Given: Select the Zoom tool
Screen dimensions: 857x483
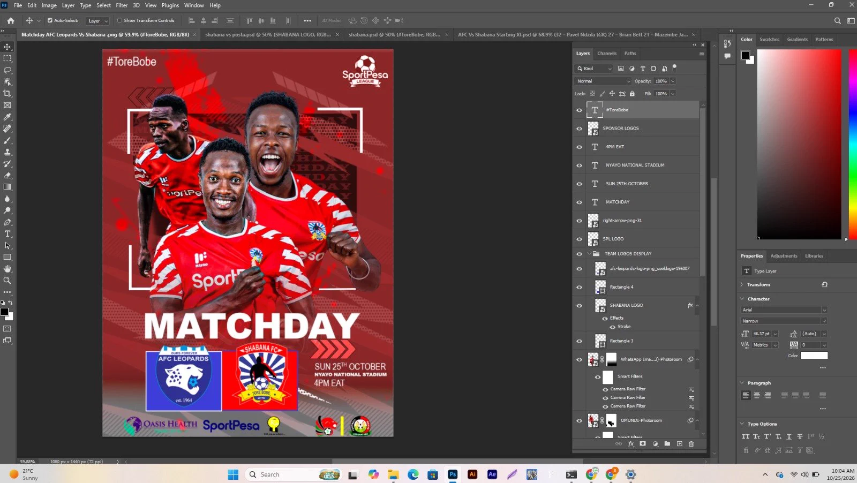Looking at the screenshot, I should (7, 280).
